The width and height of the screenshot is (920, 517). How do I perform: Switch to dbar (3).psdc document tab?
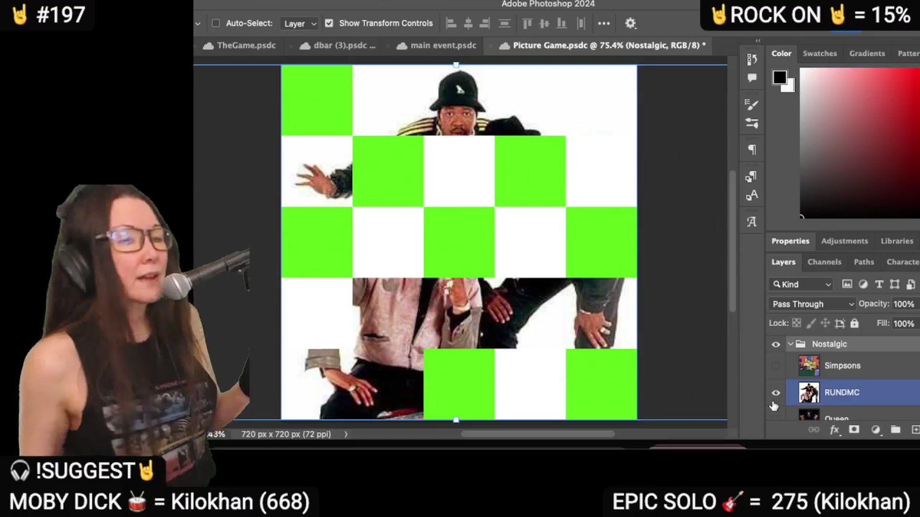[x=338, y=45]
